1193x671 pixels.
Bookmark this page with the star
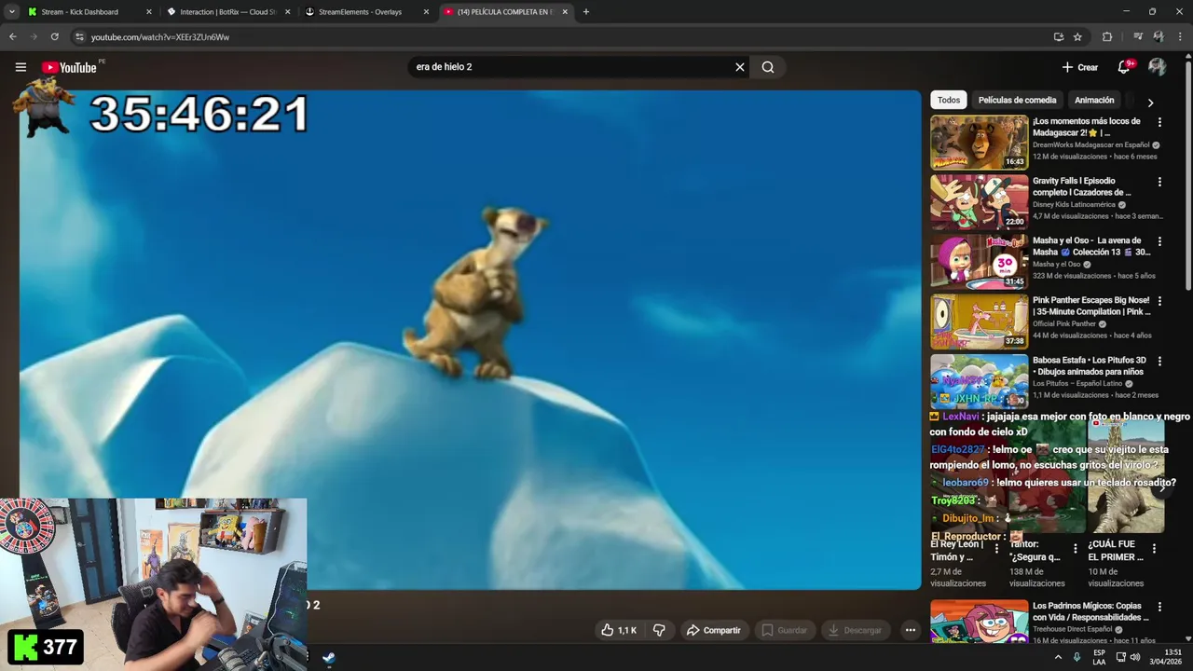tap(1077, 37)
